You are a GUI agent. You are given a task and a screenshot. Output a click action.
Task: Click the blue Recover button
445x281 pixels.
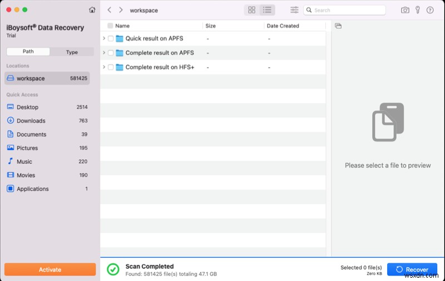[x=412, y=269]
